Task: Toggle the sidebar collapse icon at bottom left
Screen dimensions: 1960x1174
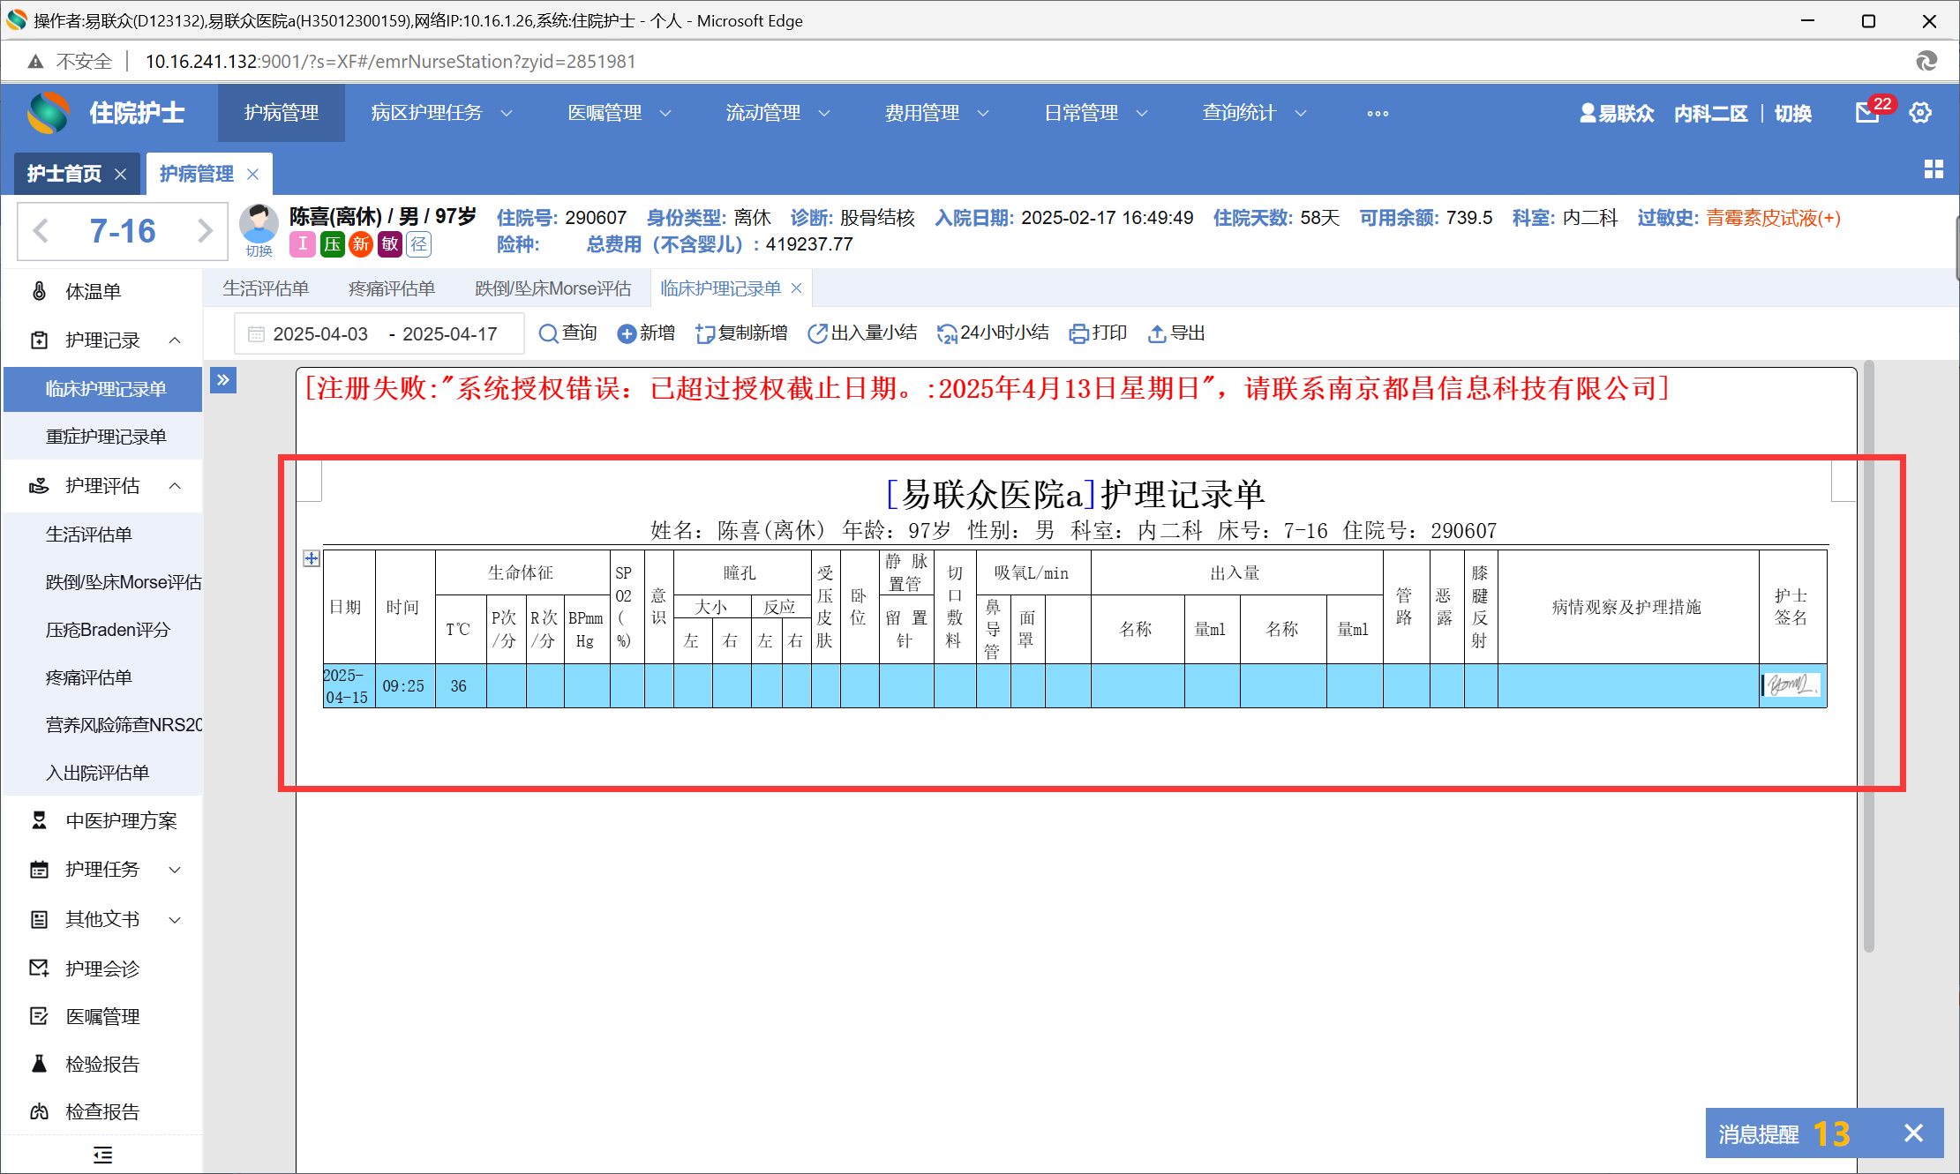Action: coord(102,1155)
